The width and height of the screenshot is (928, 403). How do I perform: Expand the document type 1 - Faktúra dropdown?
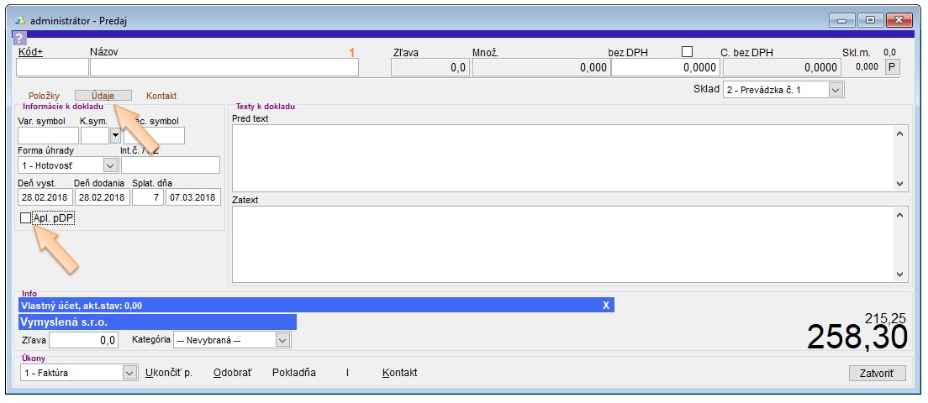[129, 372]
